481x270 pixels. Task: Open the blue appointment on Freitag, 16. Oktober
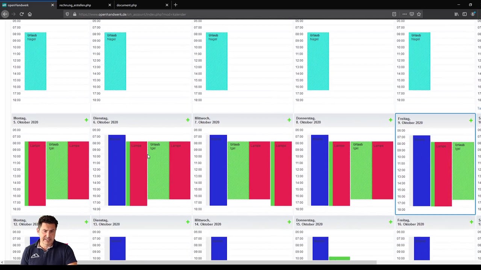click(x=422, y=248)
